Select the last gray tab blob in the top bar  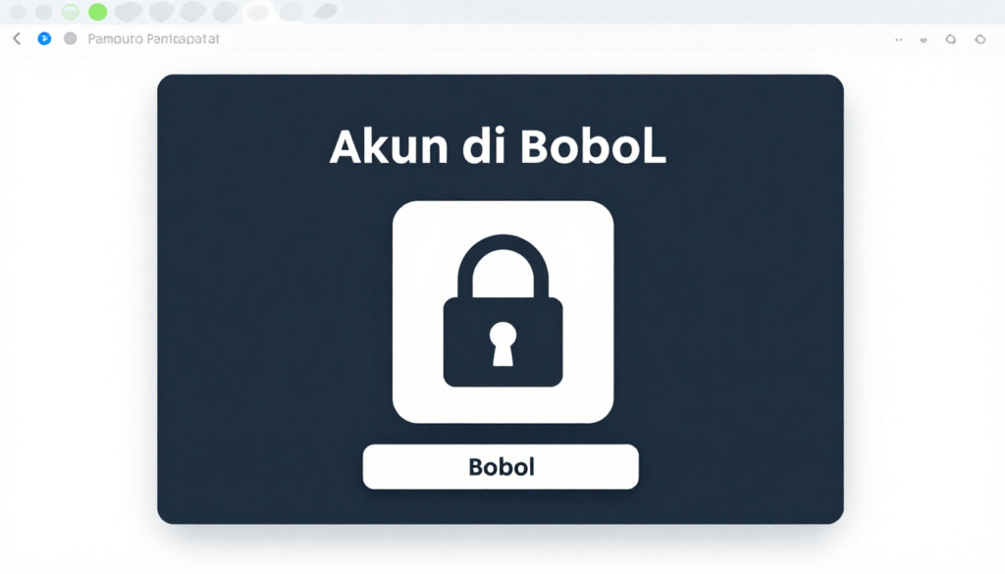pyautogui.click(x=326, y=11)
